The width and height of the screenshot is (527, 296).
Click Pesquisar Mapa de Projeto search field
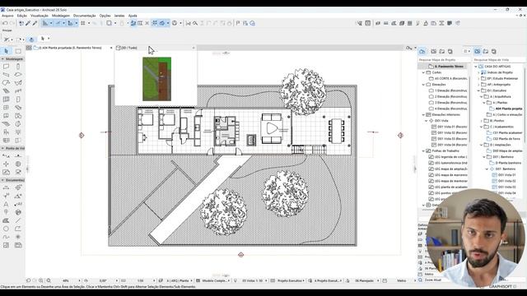pos(443,60)
